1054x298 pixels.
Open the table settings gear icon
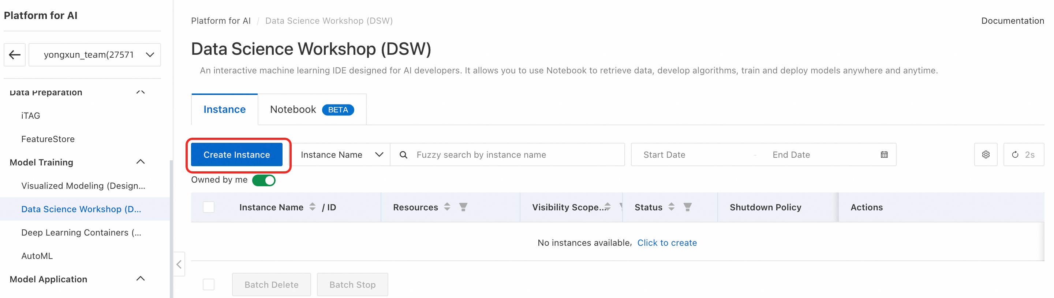click(986, 155)
